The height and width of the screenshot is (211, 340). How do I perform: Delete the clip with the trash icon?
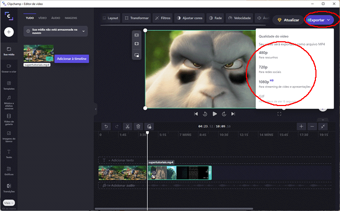(x=138, y=126)
